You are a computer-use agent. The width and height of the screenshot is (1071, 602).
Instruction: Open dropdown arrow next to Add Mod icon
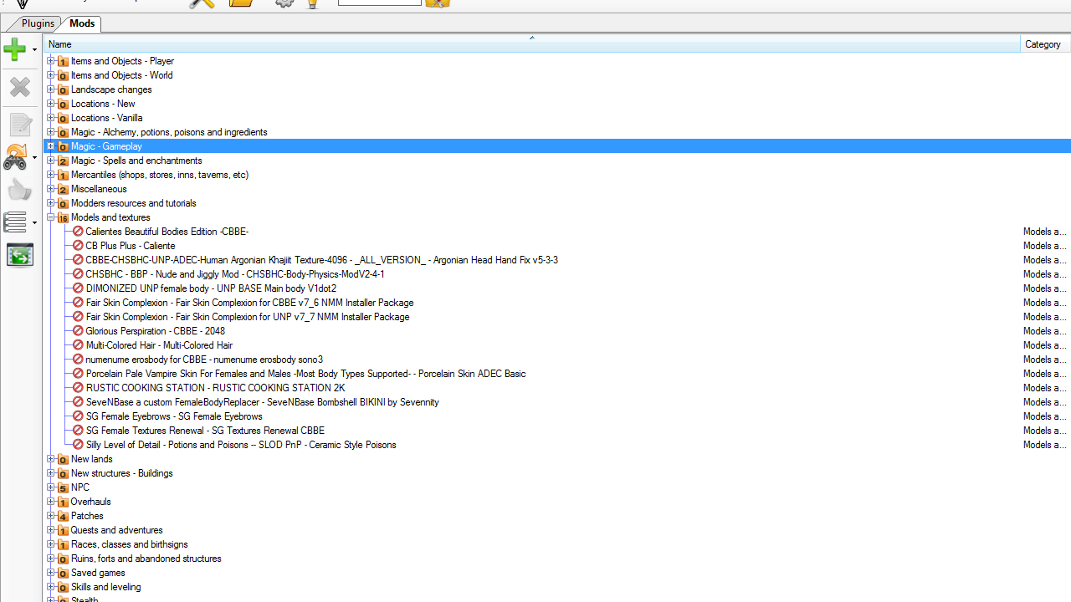(34, 50)
